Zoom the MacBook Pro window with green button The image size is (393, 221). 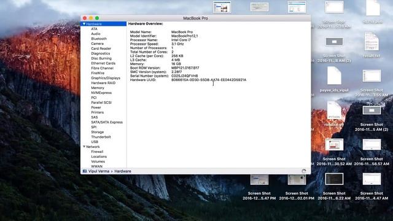click(97, 18)
